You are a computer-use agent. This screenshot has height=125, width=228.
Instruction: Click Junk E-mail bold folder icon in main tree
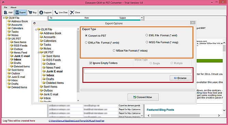(x=12, y=56)
